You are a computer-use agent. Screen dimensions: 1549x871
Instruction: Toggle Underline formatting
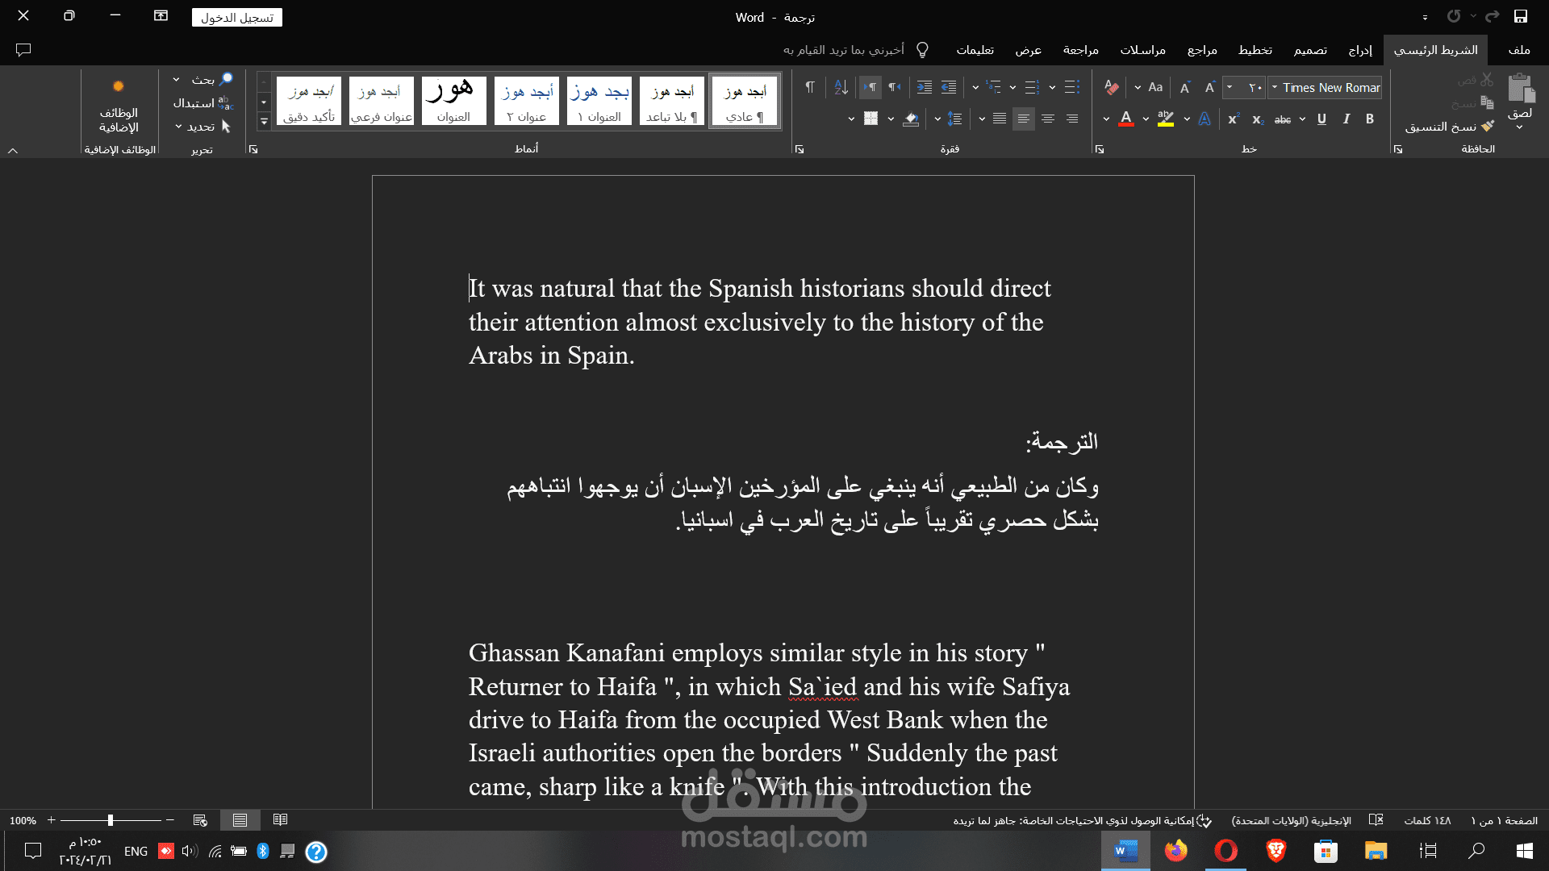pyautogui.click(x=1321, y=119)
